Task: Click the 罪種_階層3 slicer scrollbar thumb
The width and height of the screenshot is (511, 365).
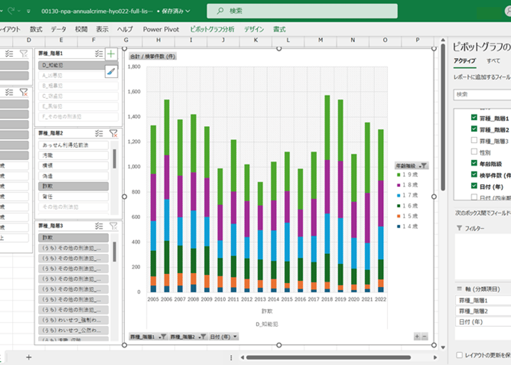Action: (x=114, y=252)
